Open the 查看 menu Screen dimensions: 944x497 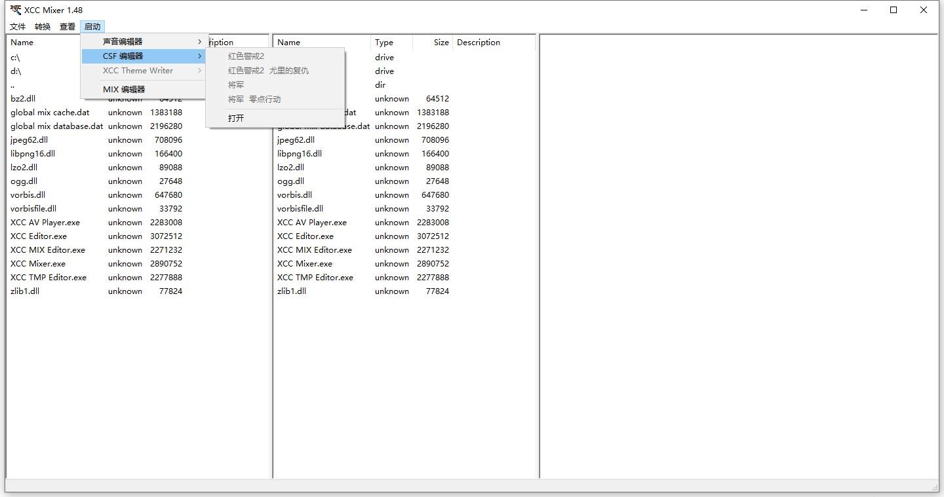click(68, 27)
